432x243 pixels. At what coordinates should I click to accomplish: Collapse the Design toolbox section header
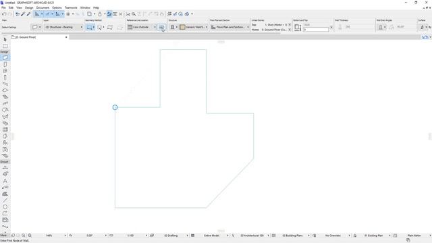5,52
